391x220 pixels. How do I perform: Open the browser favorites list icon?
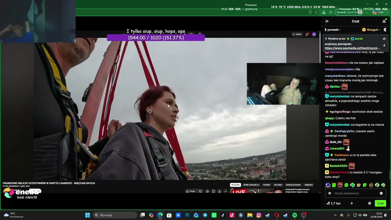(331, 12)
